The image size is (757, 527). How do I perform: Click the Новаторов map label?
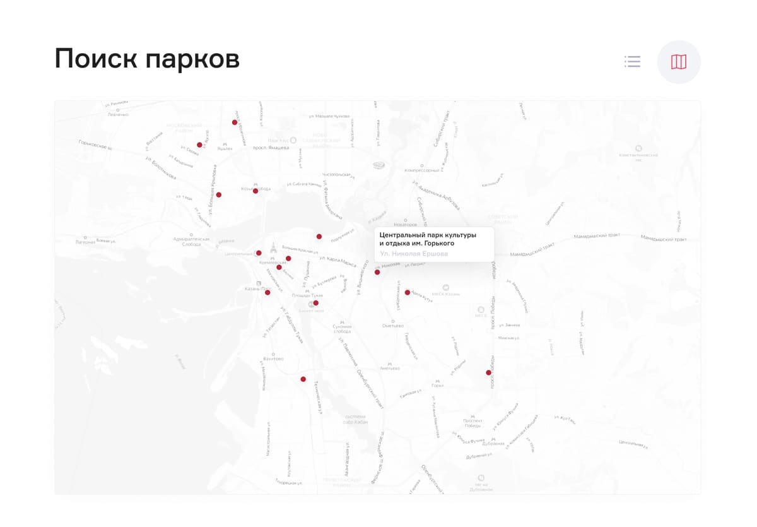(x=405, y=224)
